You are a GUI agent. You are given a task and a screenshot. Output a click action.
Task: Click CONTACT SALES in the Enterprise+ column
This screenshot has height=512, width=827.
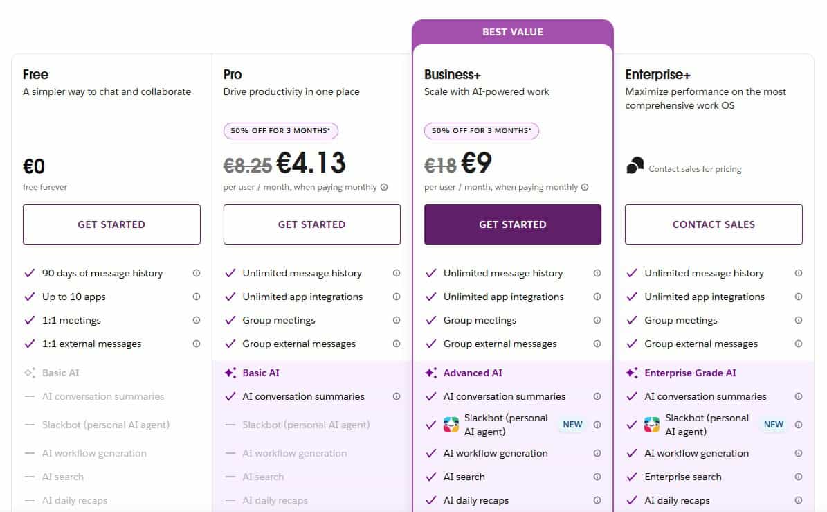(x=713, y=224)
